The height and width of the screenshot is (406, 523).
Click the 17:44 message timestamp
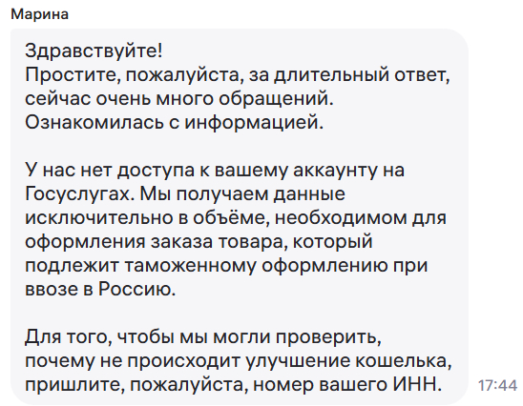coord(497,386)
